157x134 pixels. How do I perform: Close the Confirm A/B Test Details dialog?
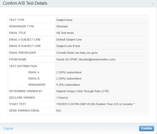[x=153, y=4]
